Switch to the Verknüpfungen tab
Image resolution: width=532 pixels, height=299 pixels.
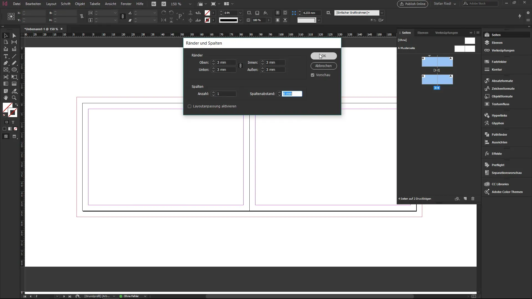pyautogui.click(x=446, y=33)
